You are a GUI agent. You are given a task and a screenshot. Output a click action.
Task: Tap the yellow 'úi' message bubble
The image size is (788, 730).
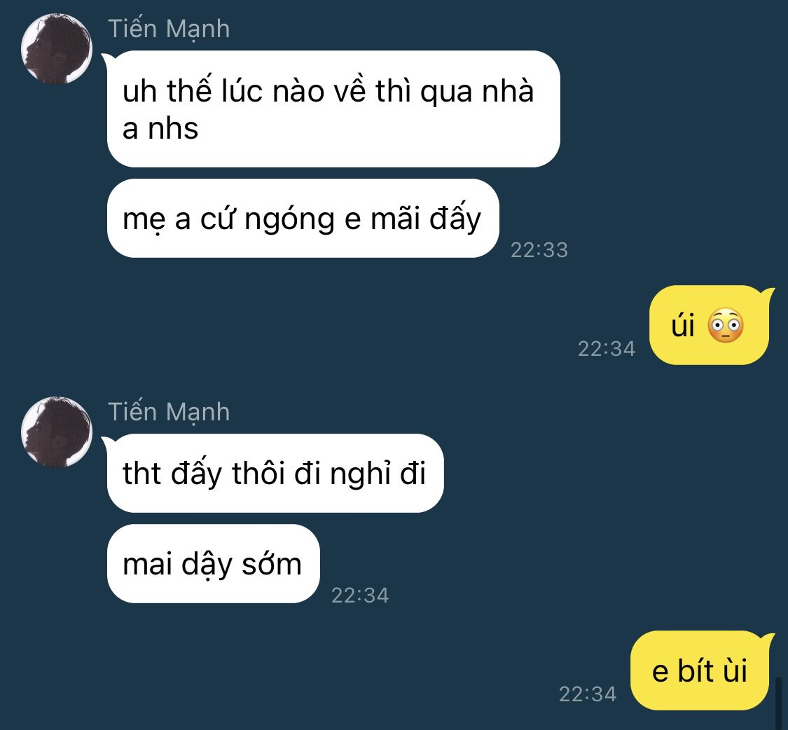708,326
